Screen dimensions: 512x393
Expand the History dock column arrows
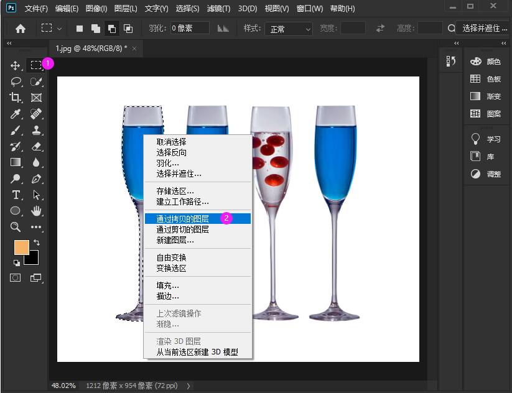click(457, 43)
